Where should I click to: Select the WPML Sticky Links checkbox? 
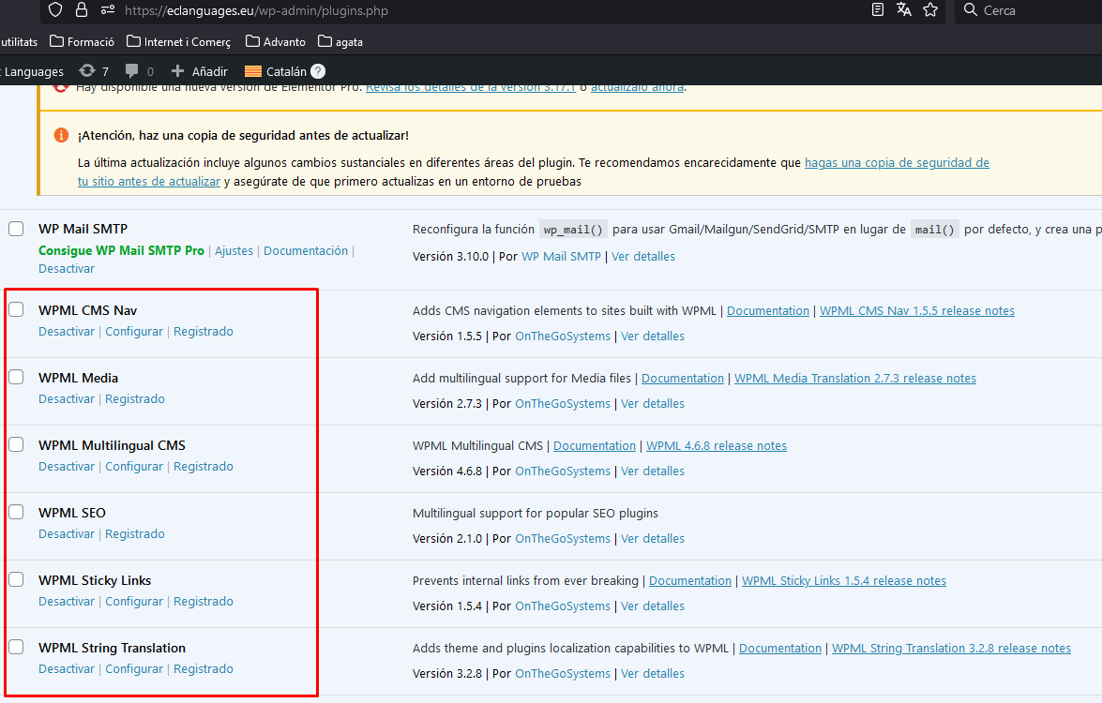(x=16, y=579)
